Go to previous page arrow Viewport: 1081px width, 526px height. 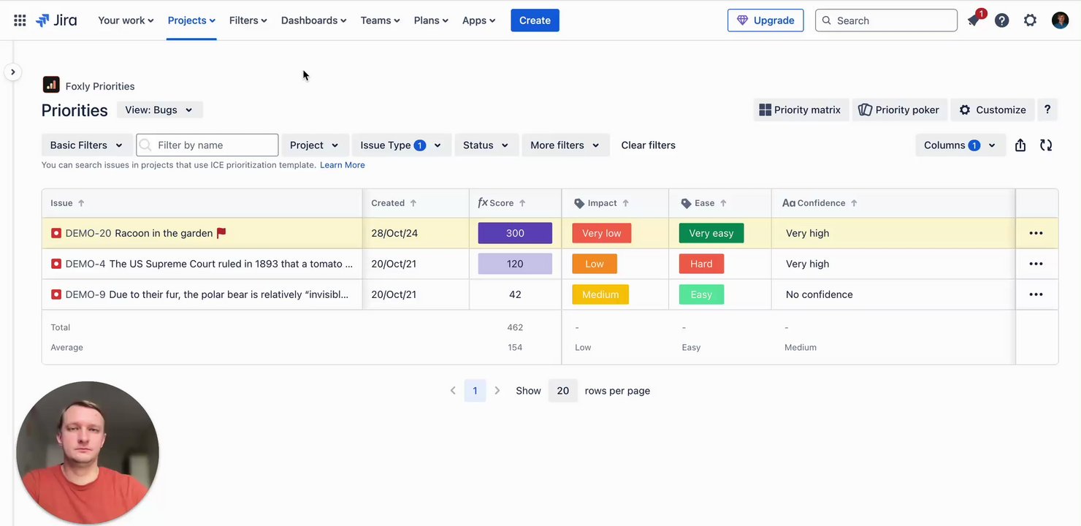click(453, 391)
